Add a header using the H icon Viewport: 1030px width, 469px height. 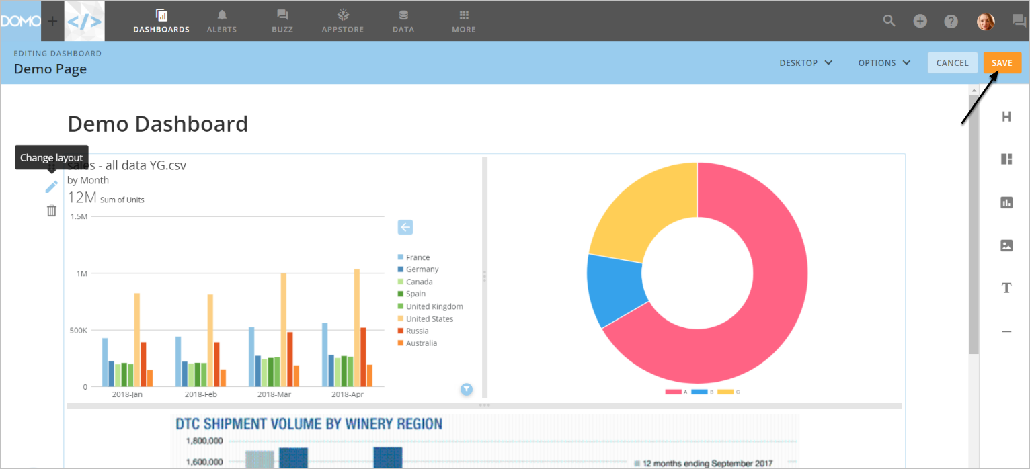pos(1006,117)
